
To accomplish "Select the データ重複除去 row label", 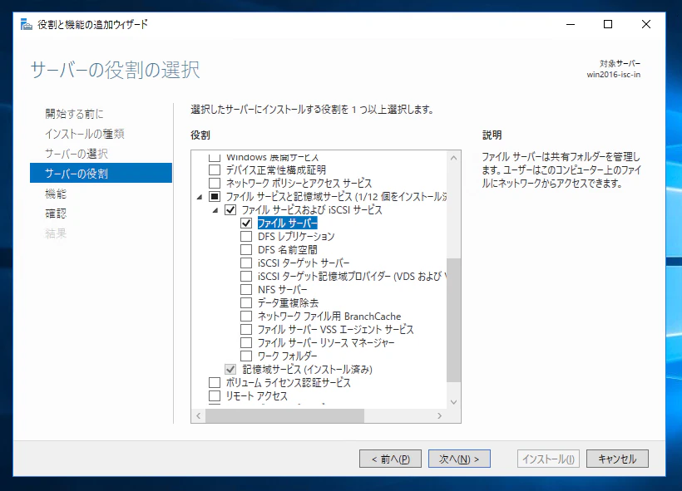I will pyautogui.click(x=288, y=303).
